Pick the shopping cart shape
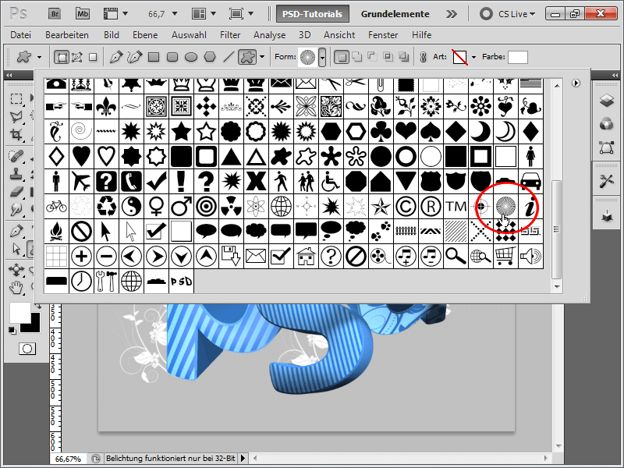 click(505, 257)
